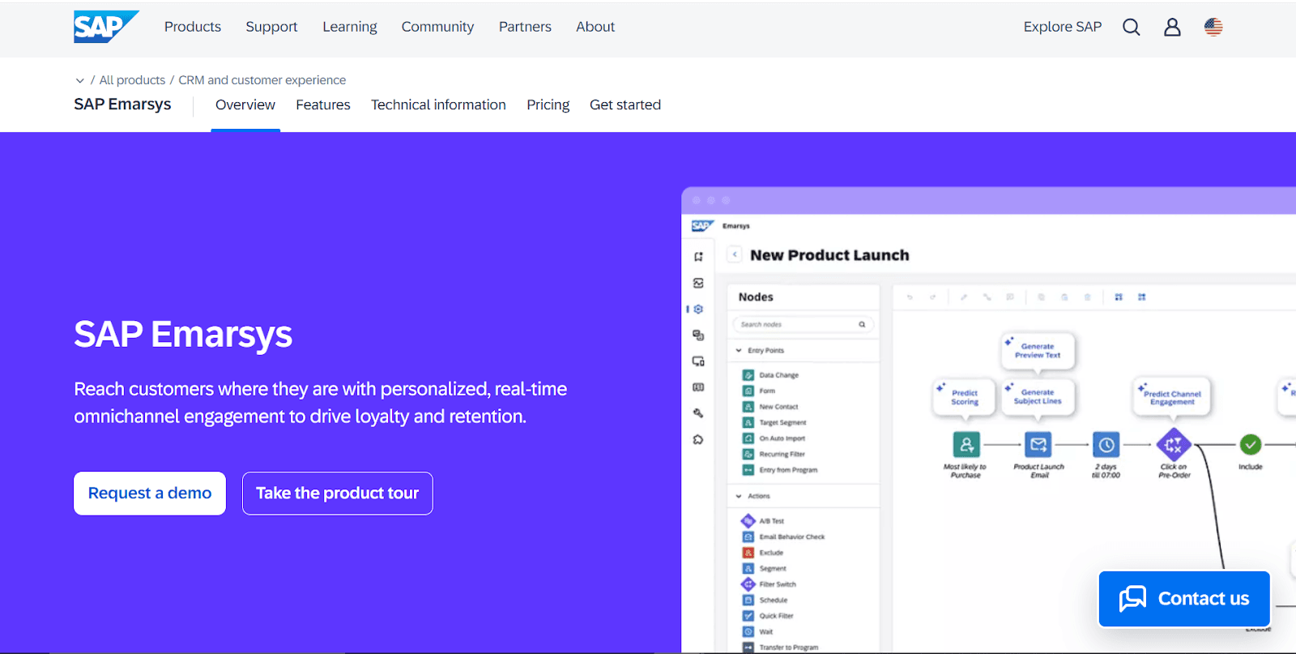Click the Predict Channel Engagement bubble

tap(1172, 397)
